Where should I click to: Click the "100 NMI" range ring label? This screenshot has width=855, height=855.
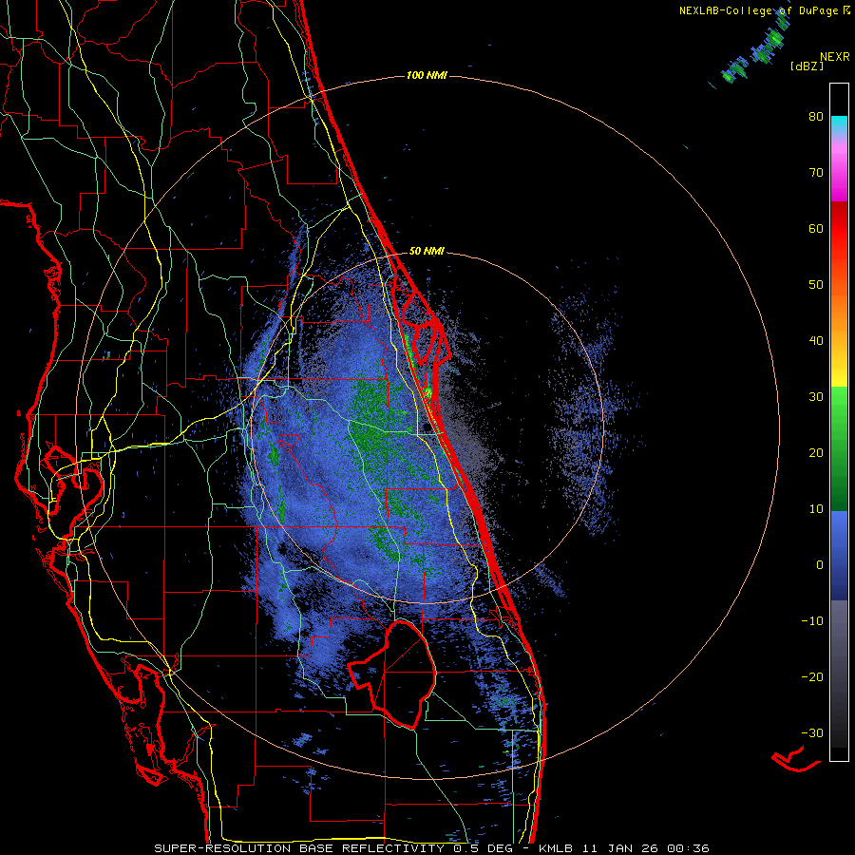pyautogui.click(x=427, y=75)
